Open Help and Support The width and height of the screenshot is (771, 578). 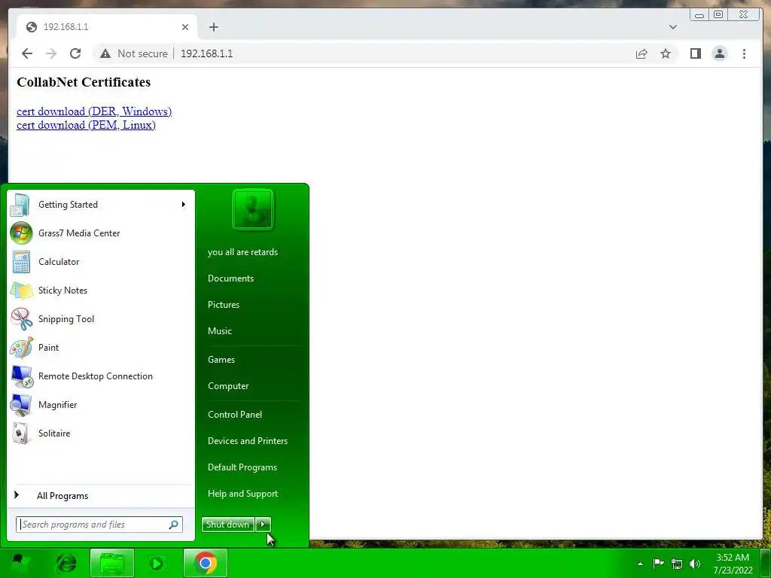(x=242, y=494)
